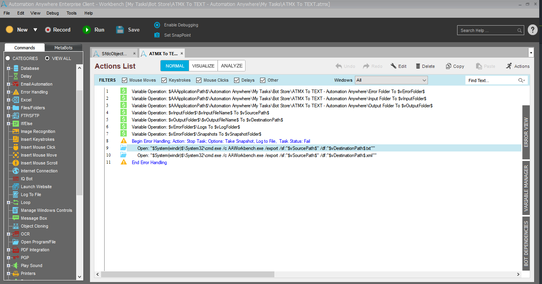Click the Save disk icon
542x284 pixels.
click(120, 30)
